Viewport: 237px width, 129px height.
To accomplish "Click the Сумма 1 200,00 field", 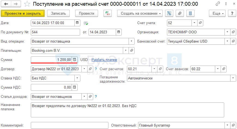I will click(x=51, y=60).
